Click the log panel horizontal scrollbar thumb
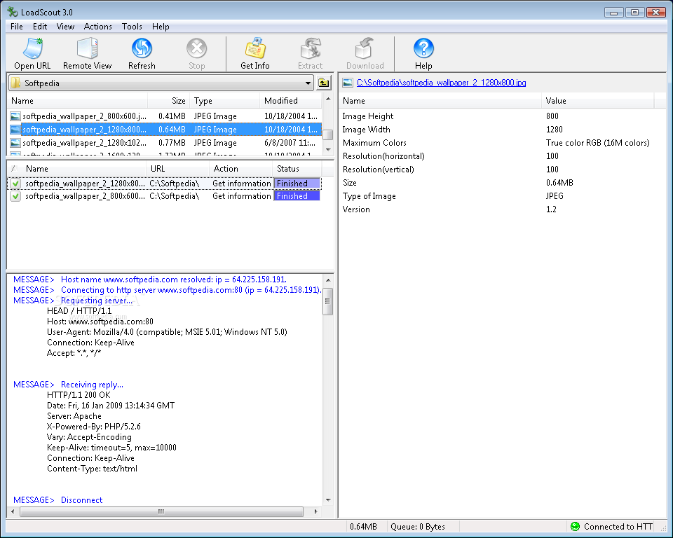Image resolution: width=673 pixels, height=538 pixels. coord(161,511)
